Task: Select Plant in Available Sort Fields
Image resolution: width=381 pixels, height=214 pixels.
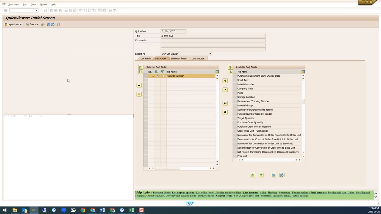Action: coord(240,93)
